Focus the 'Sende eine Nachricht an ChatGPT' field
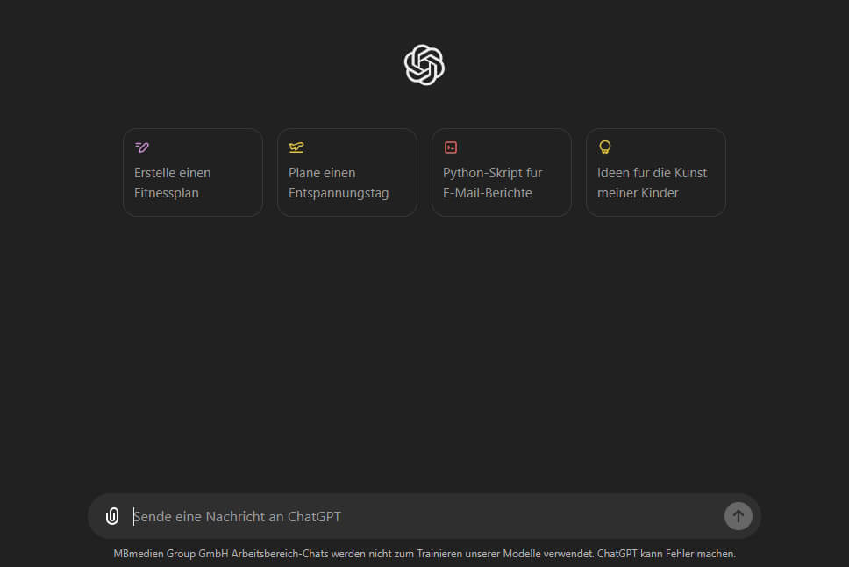The image size is (849, 567). (421, 517)
